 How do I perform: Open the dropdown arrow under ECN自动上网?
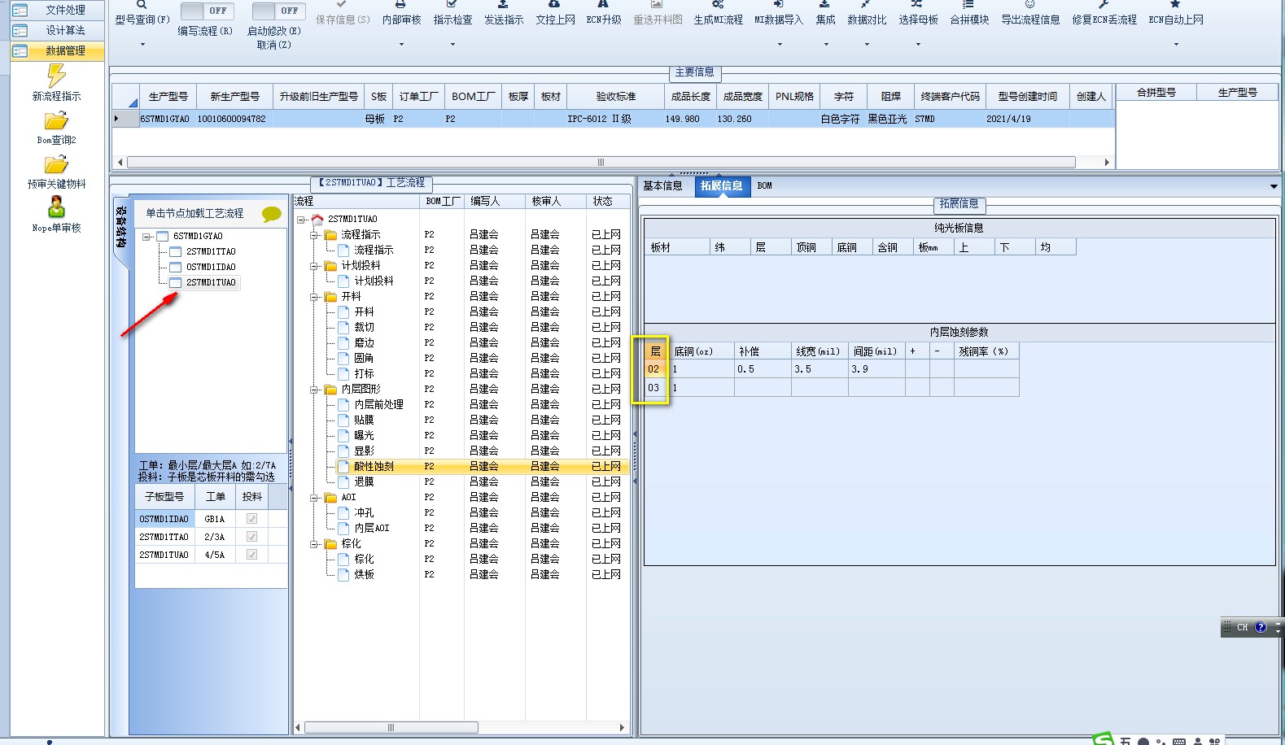1176,44
